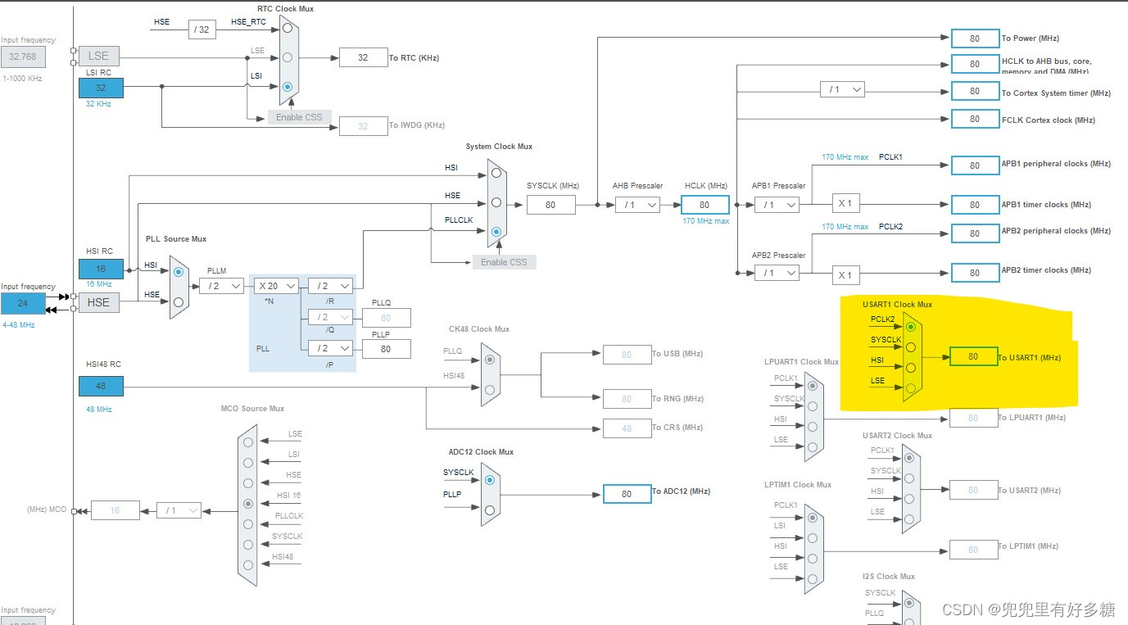Select HSE in System Clock Mux
Image resolution: width=1128 pixels, height=625 pixels.
[496, 202]
